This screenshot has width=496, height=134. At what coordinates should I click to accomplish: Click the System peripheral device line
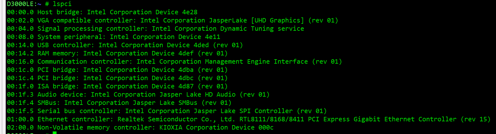(113, 37)
